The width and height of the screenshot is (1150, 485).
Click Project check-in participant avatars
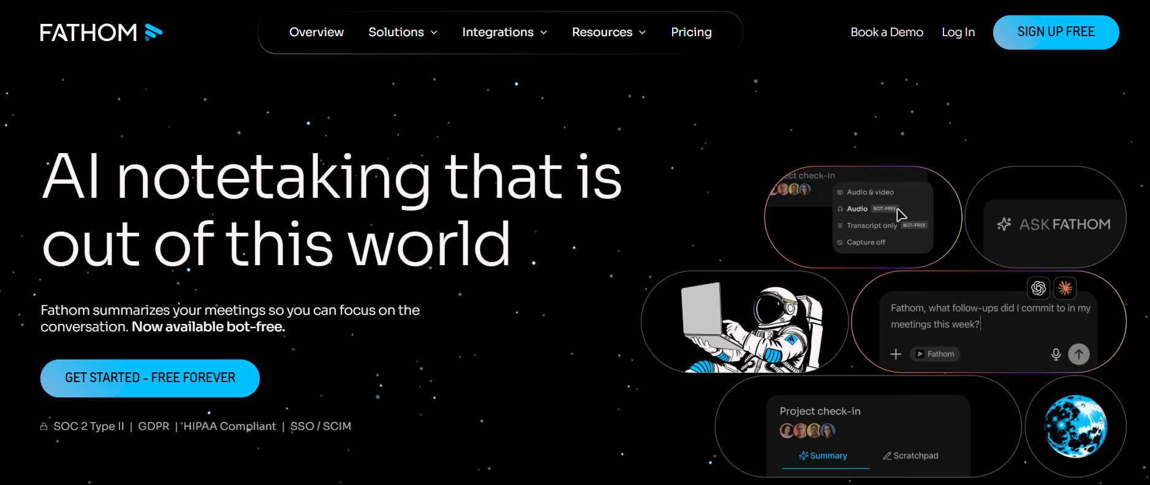click(808, 431)
